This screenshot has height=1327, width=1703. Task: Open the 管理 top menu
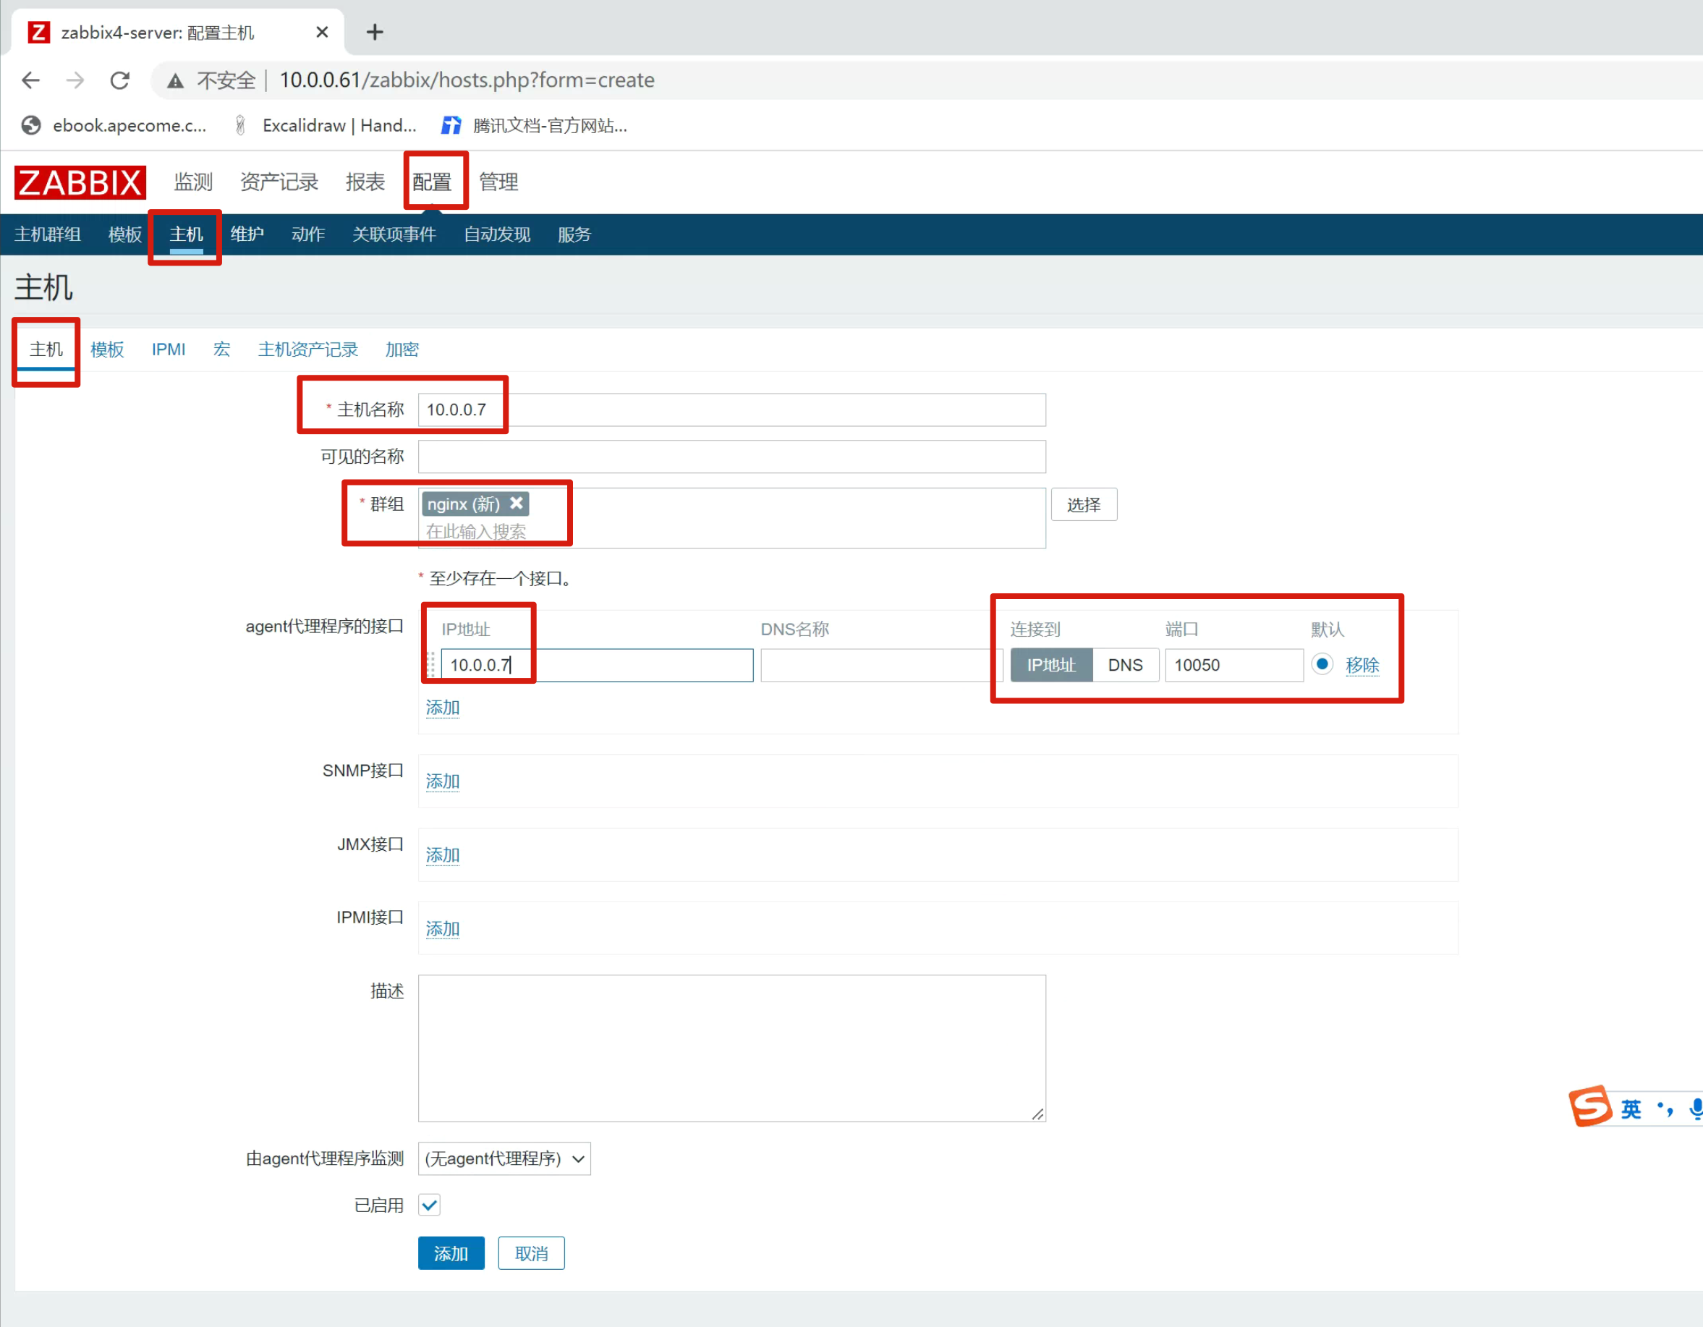pos(498,182)
